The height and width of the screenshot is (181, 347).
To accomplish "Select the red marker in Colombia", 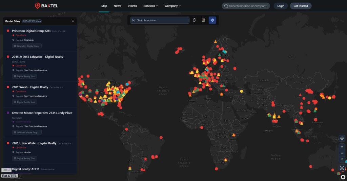I will click(x=126, y=129).
